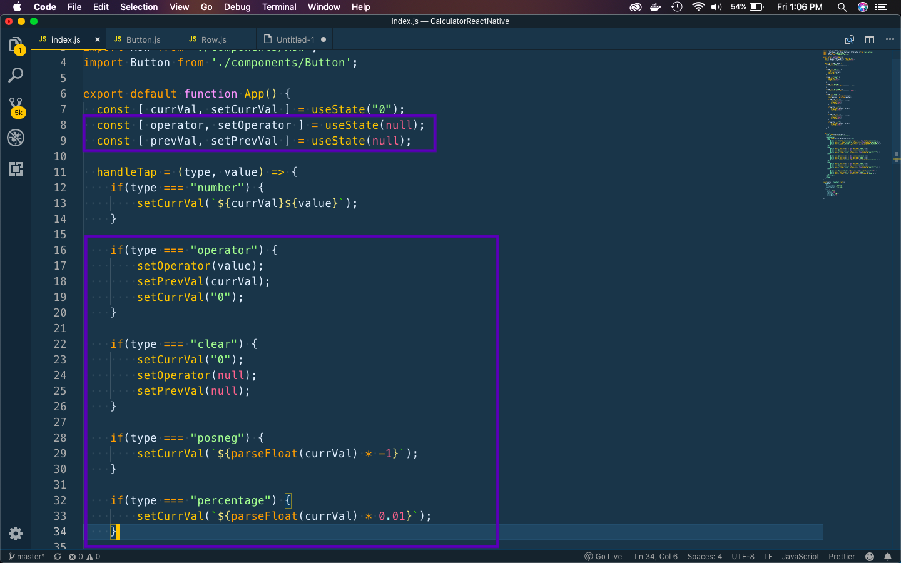901x563 pixels.
Task: Click the battery 54% indicator
Action: [748, 7]
